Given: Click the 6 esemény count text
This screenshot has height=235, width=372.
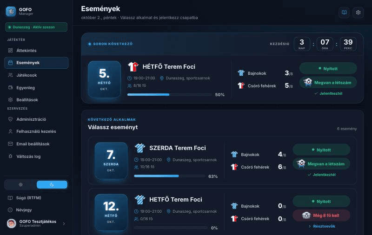Looking at the screenshot, I should click(x=347, y=129).
